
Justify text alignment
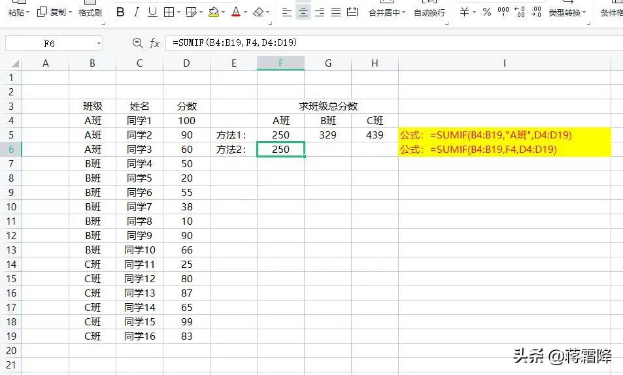click(x=336, y=12)
